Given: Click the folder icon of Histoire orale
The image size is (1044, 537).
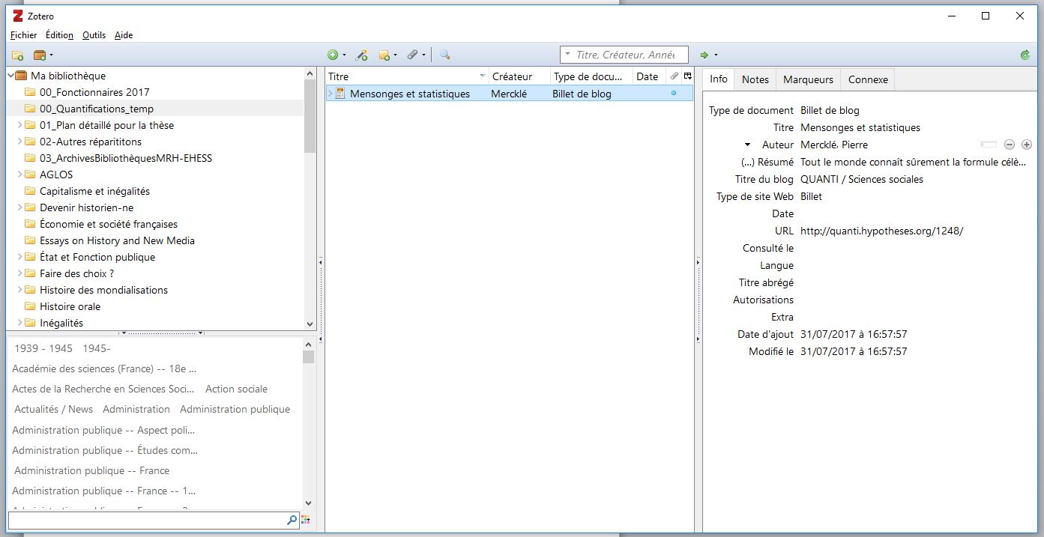Looking at the screenshot, I should coord(30,306).
